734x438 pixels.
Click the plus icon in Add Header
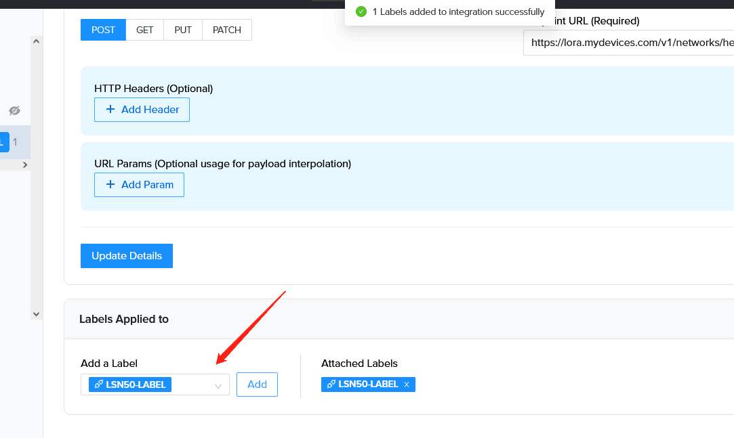coord(110,109)
